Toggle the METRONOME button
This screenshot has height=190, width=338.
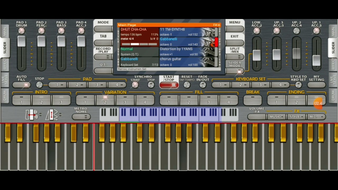click(81, 117)
